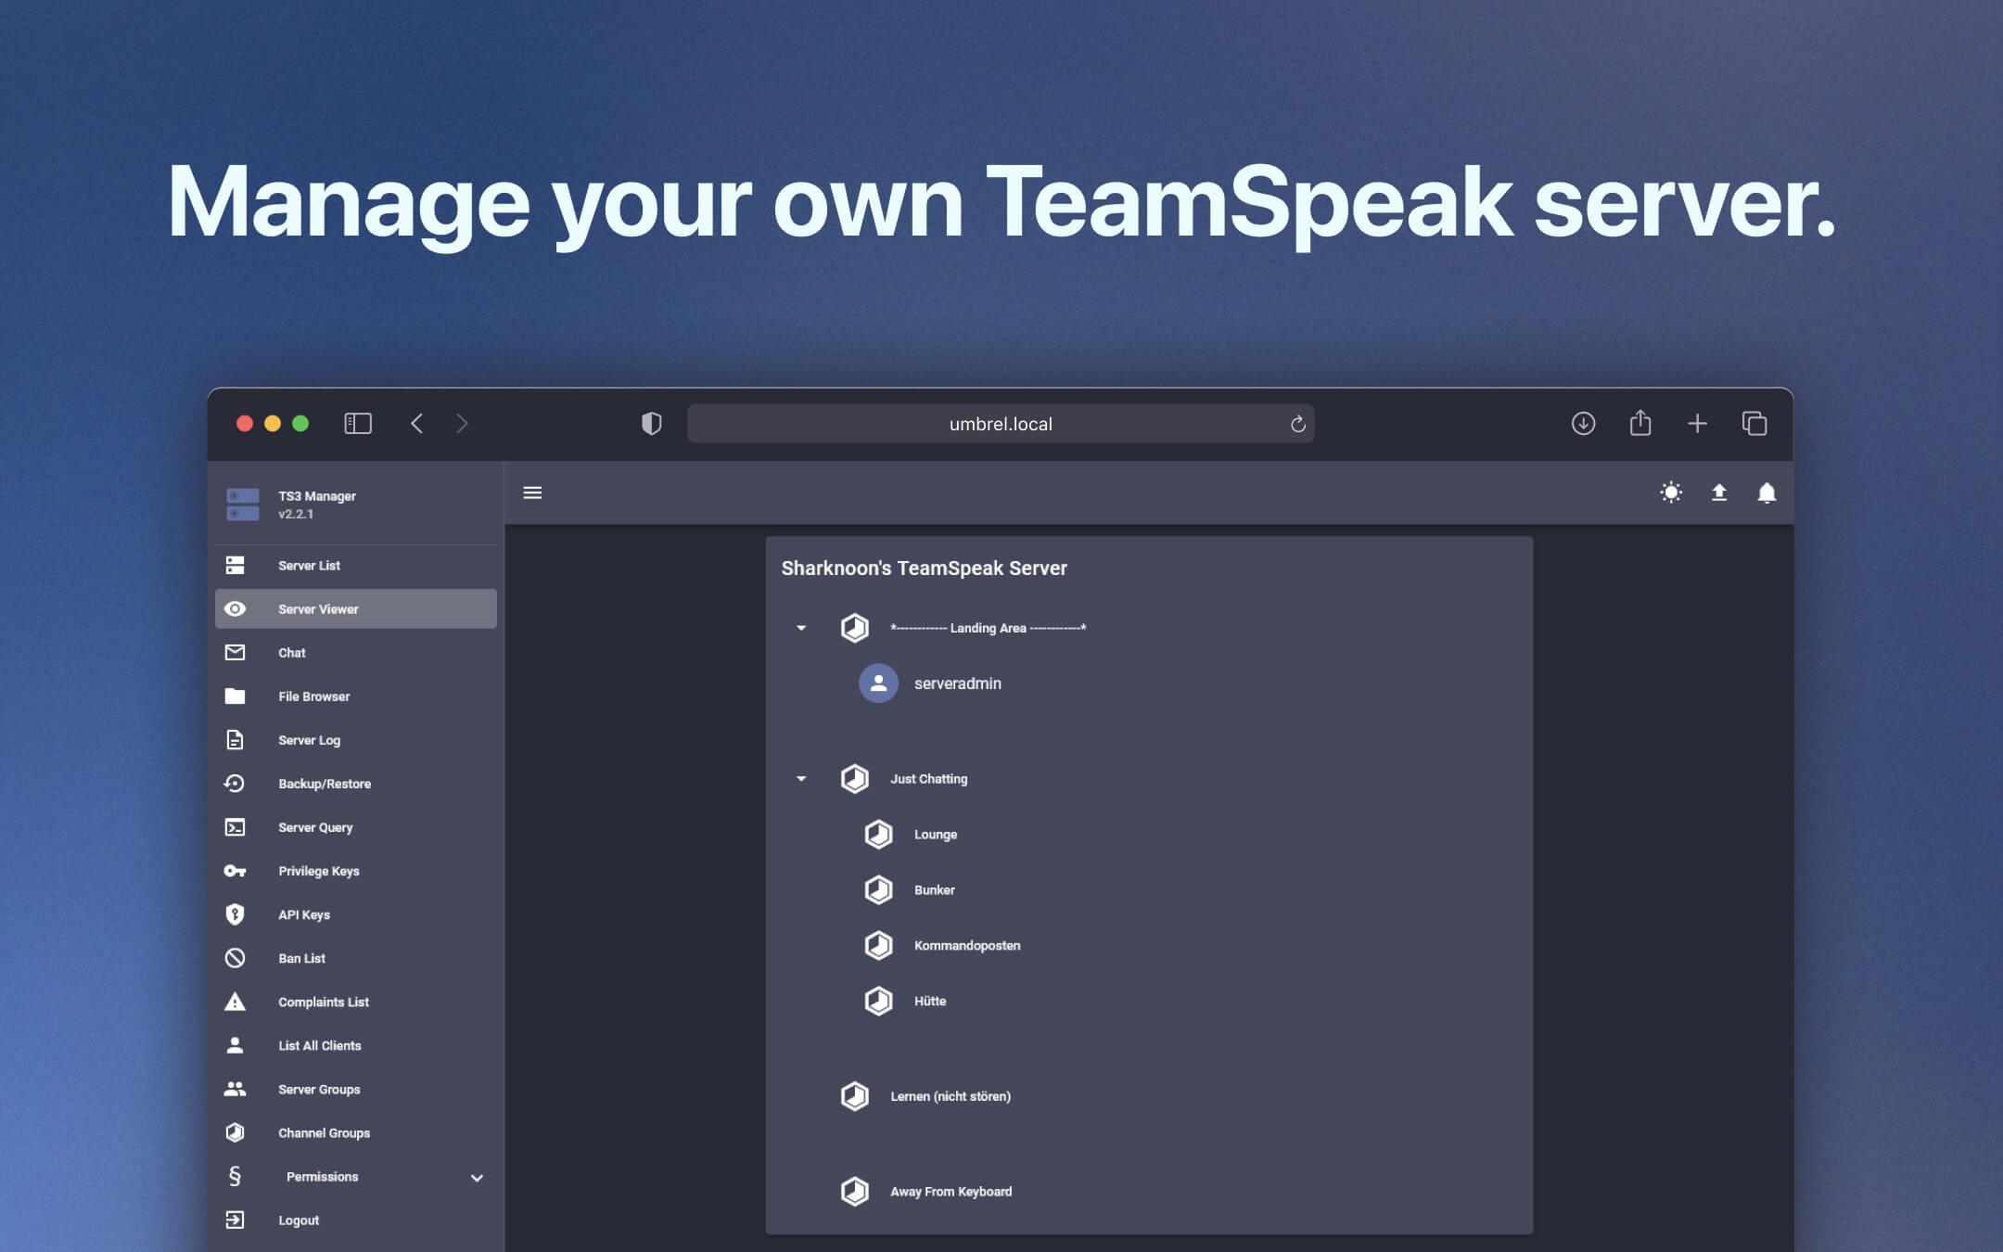The width and height of the screenshot is (2003, 1252).
Task: Select Logout icon in sidebar
Action: pyautogui.click(x=234, y=1220)
